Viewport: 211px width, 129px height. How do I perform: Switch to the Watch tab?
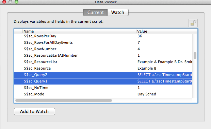pyautogui.click(x=118, y=12)
